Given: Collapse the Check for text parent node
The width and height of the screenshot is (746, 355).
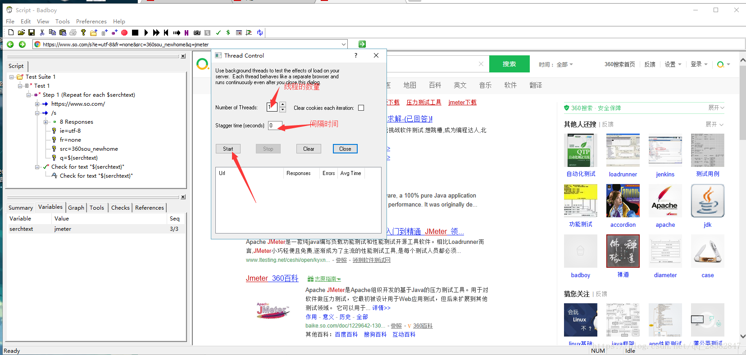Looking at the screenshot, I should point(37,167).
